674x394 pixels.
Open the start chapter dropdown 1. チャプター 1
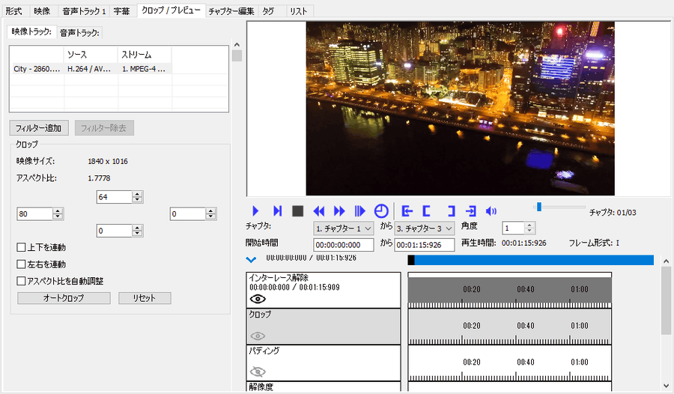pyautogui.click(x=343, y=228)
